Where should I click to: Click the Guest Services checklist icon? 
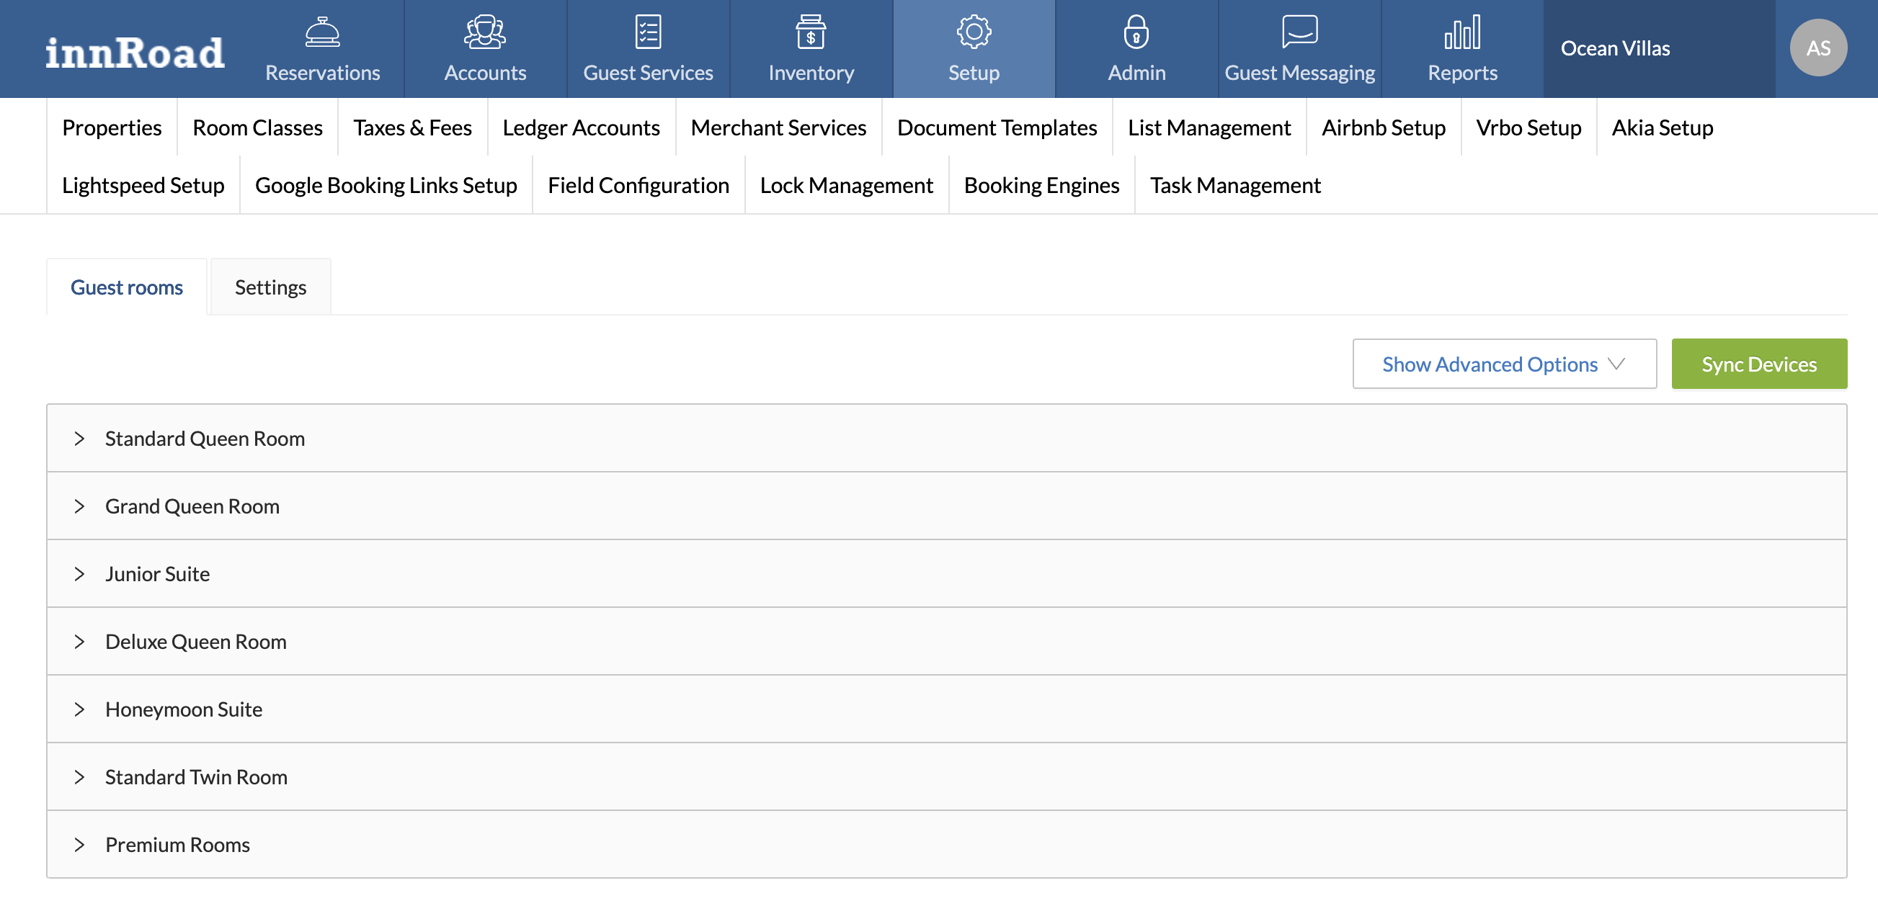click(647, 32)
